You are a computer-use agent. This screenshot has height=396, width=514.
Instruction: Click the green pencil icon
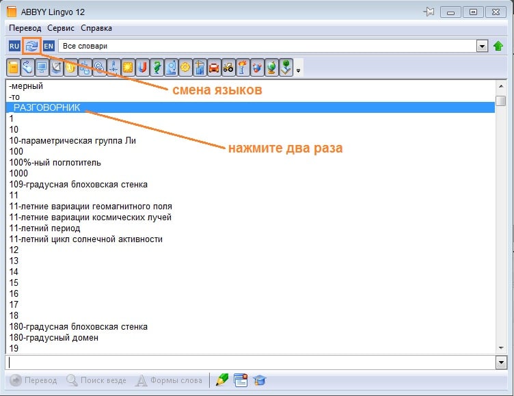click(x=222, y=380)
